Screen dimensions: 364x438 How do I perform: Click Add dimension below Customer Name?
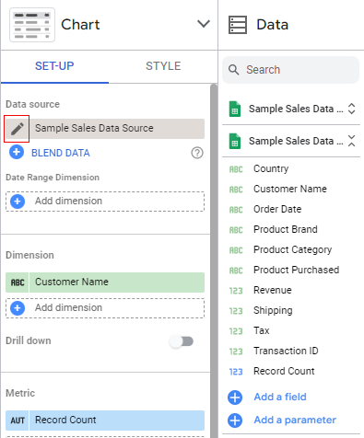(105, 308)
